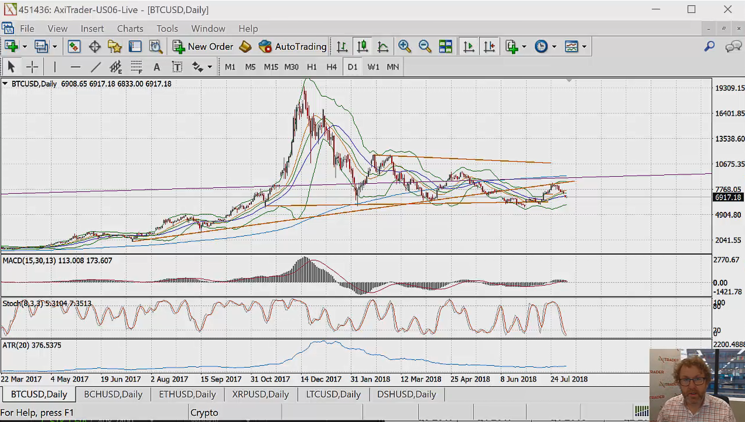Open the Profiles toolbar button
745x422 pixels.
tap(41, 47)
